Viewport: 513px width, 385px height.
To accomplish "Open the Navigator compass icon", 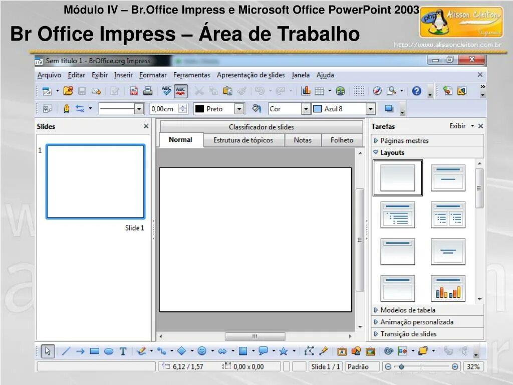I will coord(377,91).
